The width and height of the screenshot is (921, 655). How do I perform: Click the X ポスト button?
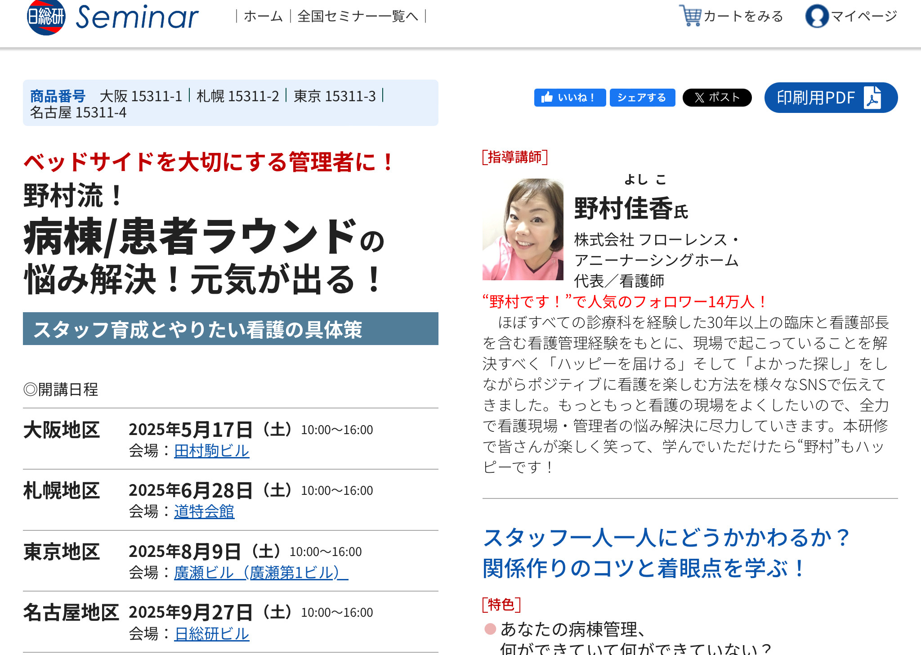pos(717,98)
